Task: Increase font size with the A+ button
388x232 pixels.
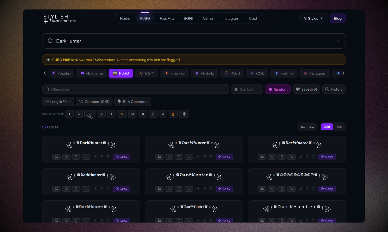Action: coord(311,127)
